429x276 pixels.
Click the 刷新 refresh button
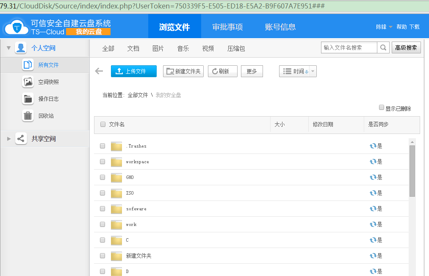click(223, 71)
